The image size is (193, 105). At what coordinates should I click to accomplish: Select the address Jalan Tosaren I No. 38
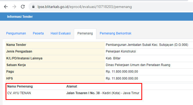83,93
